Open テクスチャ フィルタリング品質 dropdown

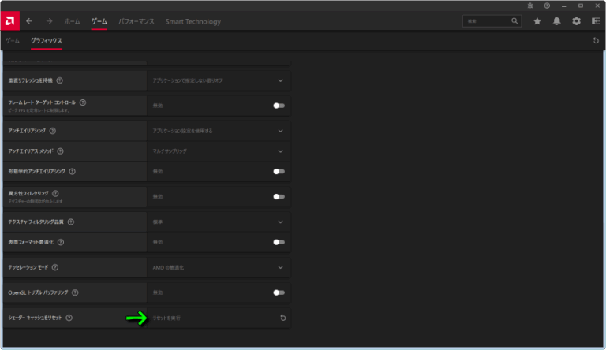pos(280,222)
